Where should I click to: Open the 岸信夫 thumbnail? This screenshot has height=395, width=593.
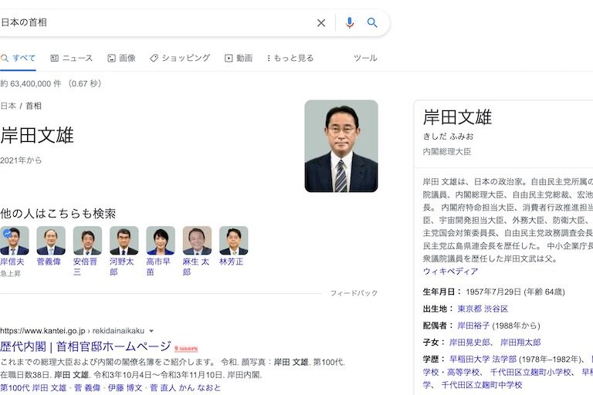[15, 241]
